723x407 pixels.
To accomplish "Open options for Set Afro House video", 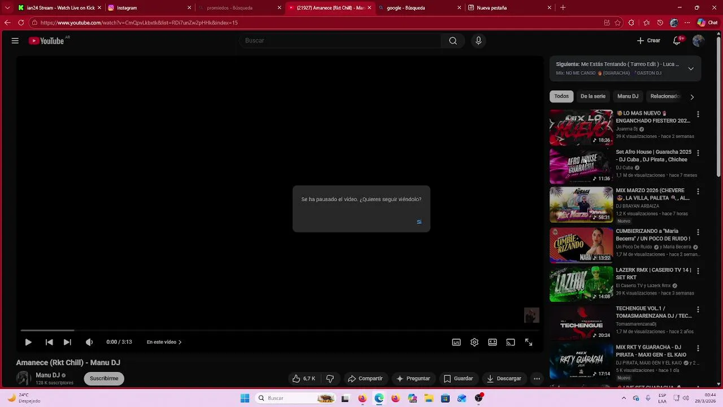I will click(698, 153).
